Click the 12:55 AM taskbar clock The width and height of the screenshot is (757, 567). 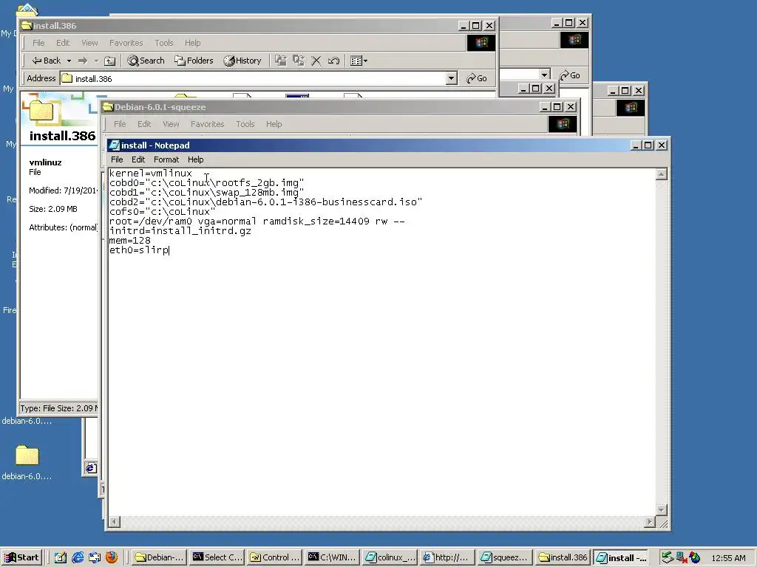coord(728,558)
